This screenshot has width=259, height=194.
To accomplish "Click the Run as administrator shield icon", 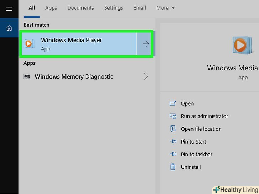I will 173,116.
